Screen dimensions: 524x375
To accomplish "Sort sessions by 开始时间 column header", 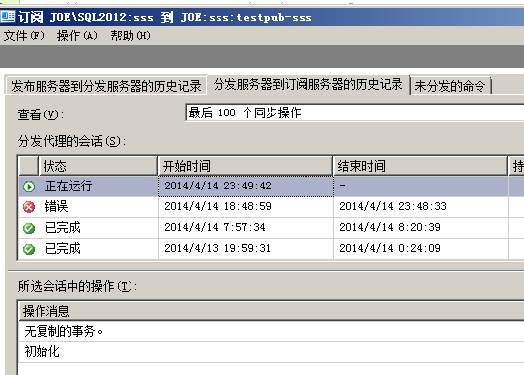I will [245, 166].
